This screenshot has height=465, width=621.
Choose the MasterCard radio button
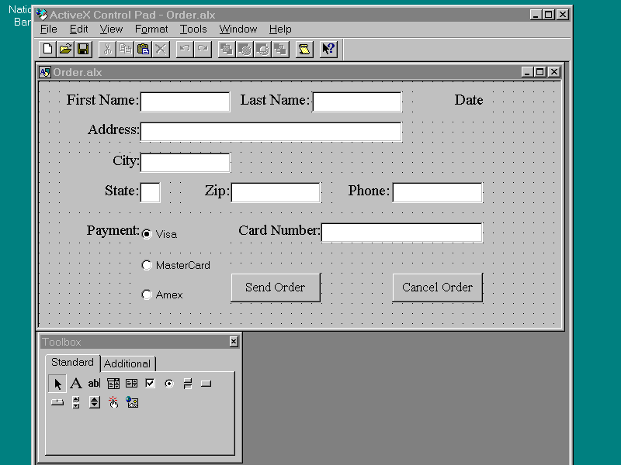pos(147,265)
